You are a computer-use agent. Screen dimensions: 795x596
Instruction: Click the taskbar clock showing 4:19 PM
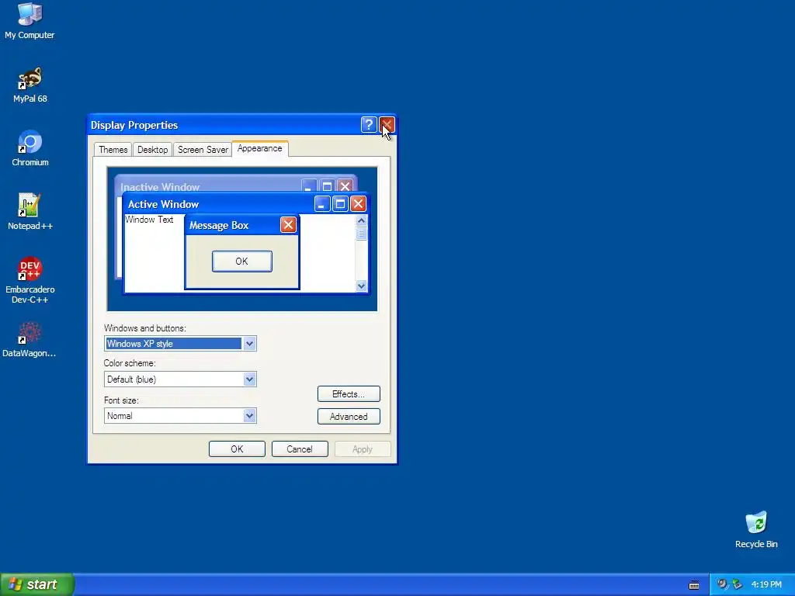(x=766, y=584)
